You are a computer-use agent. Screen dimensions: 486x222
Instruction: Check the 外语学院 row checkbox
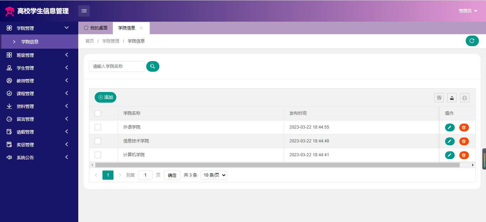(98, 127)
